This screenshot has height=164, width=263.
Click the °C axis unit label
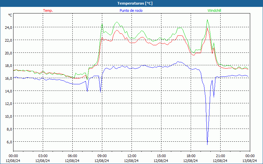(10, 15)
